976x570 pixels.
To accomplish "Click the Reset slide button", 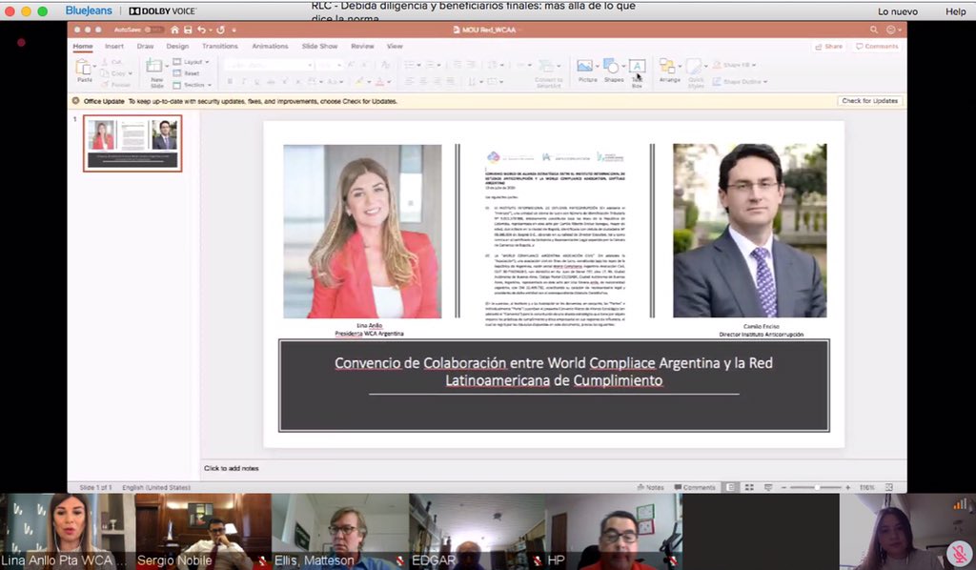I will coord(186,72).
